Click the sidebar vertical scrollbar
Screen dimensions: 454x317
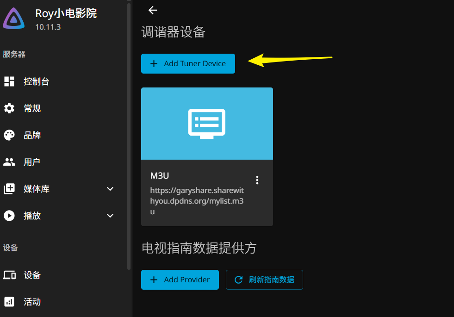click(x=129, y=139)
